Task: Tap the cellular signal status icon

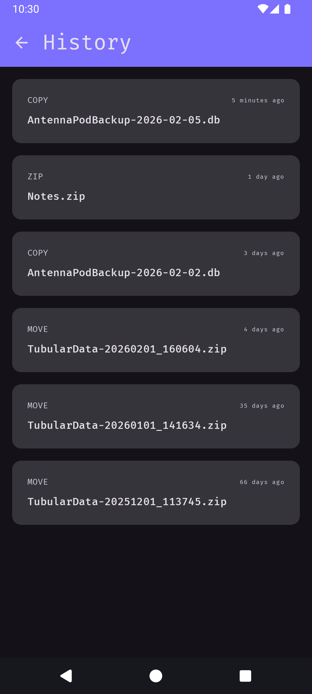Action: click(274, 9)
